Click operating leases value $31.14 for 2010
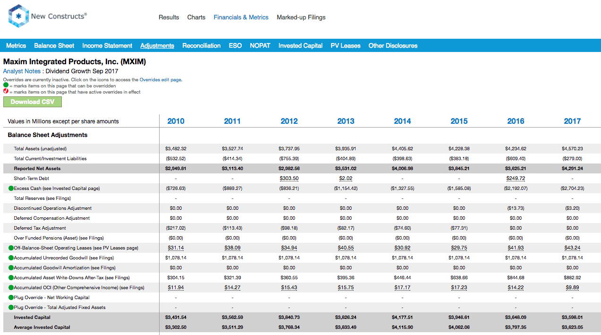Screen dimensions: 601x335 click(x=176, y=248)
